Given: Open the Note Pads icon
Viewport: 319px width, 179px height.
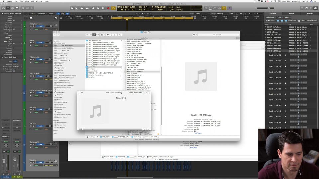Looking at the screenshot, I should click(307, 8).
